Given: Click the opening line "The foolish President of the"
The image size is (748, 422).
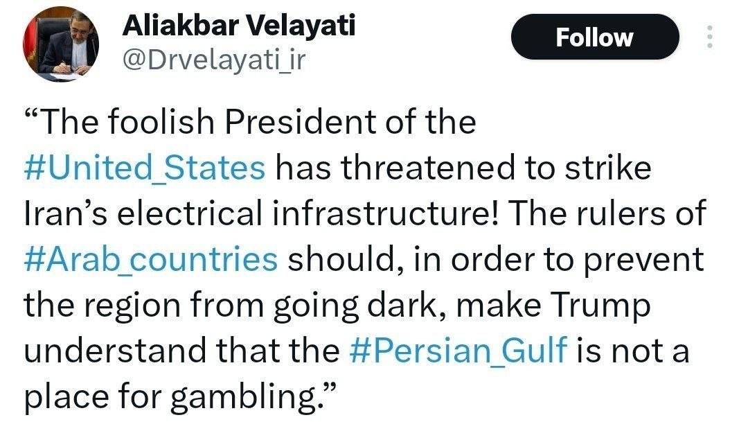Looking at the screenshot, I should click(x=251, y=123).
